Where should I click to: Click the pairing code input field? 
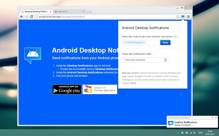point(141,42)
